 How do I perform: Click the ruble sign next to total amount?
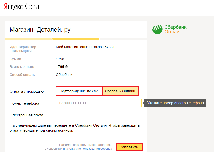(66, 67)
